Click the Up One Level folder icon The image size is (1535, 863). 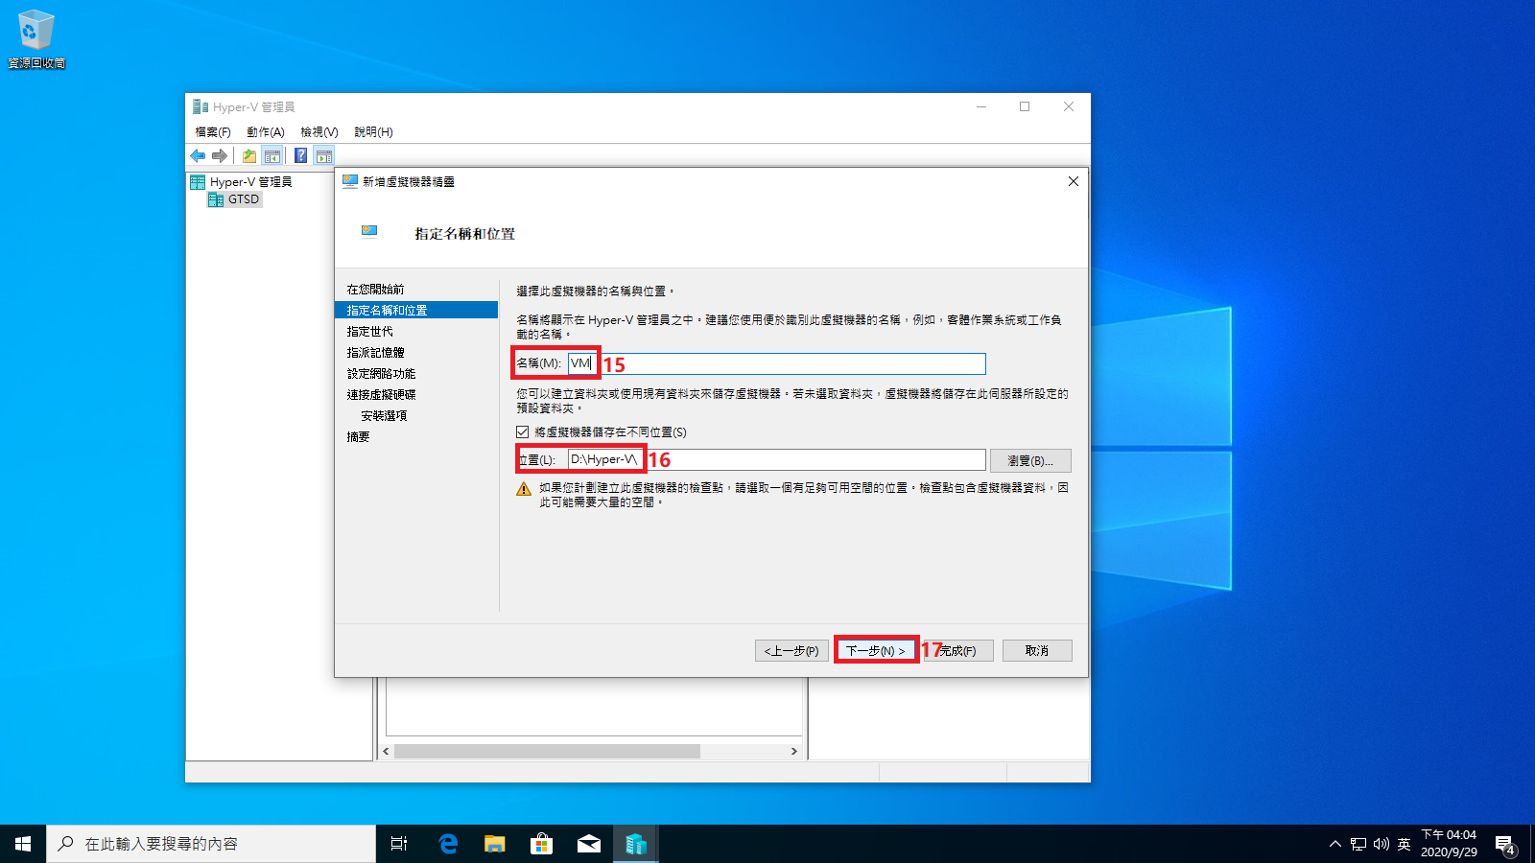pyautogui.click(x=249, y=155)
